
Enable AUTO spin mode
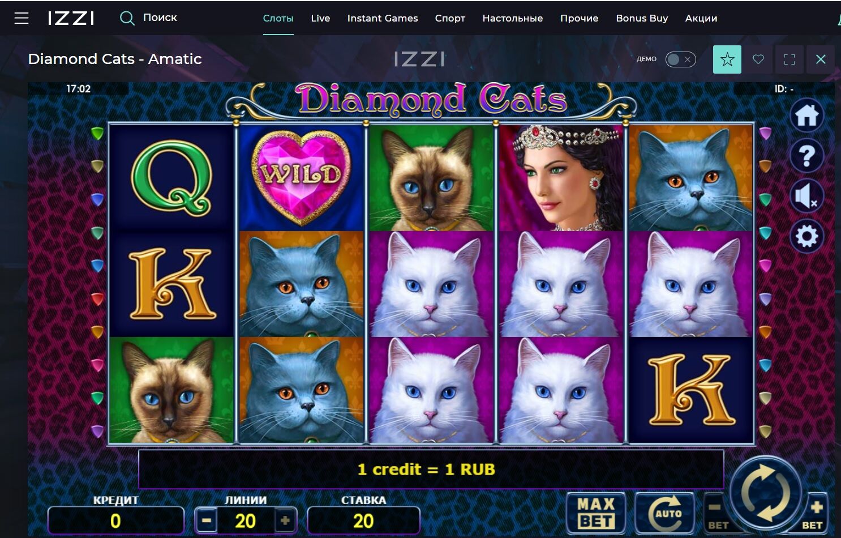(666, 513)
